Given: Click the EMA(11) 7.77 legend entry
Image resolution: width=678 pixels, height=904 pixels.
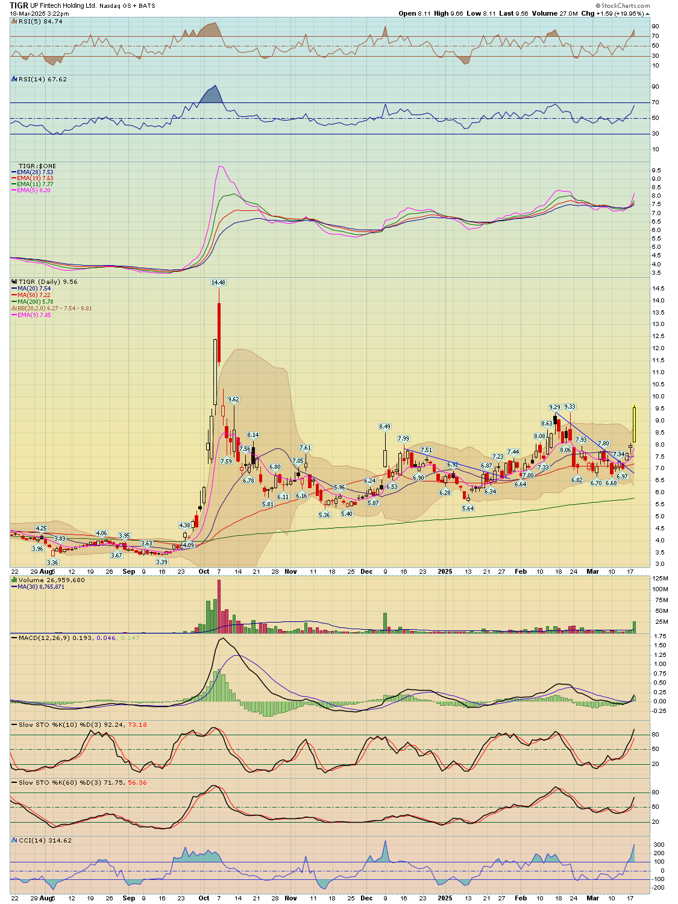Looking at the screenshot, I should 35,184.
